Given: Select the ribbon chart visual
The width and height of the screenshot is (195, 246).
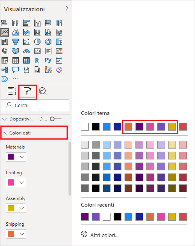Looking at the screenshot, I should [x=59, y=32].
